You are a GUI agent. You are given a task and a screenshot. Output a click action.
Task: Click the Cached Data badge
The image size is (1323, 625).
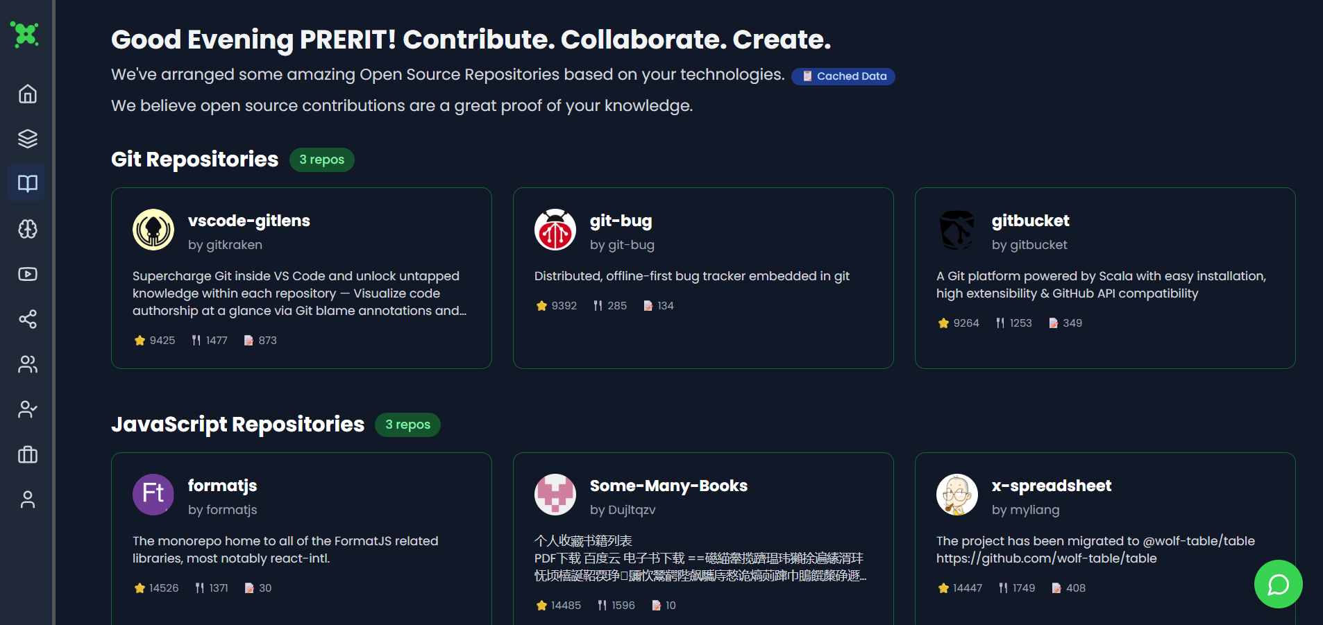843,76
